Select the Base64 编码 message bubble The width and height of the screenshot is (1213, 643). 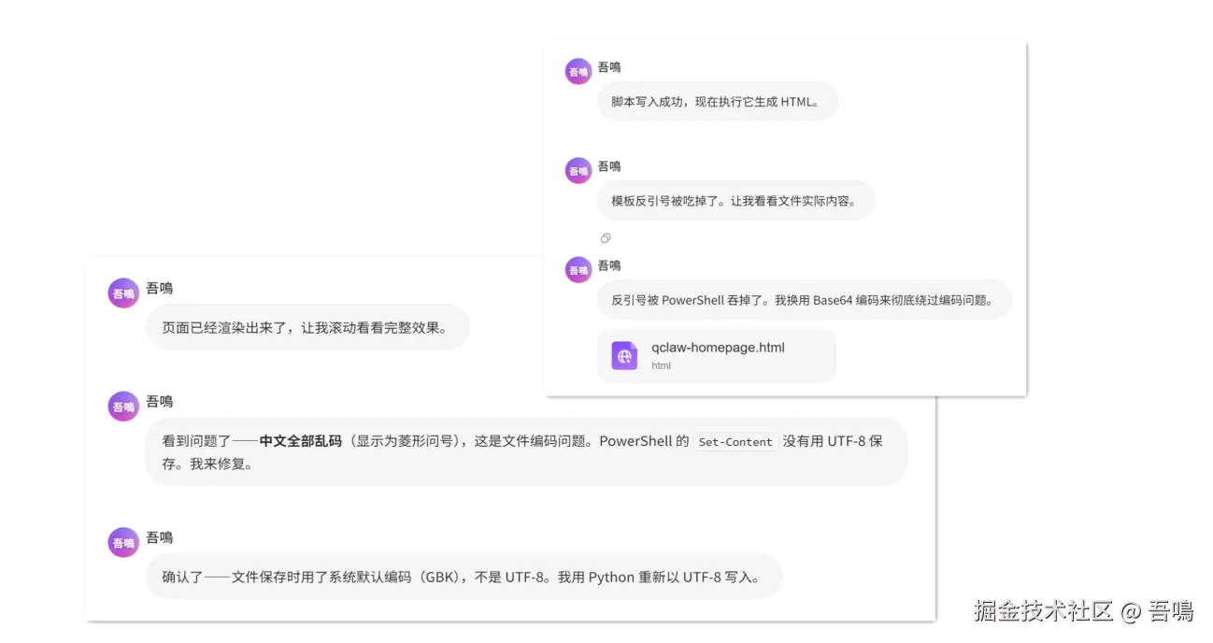805,300
